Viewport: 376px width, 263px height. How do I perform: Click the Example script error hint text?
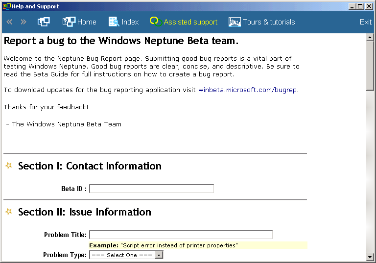coord(164,245)
